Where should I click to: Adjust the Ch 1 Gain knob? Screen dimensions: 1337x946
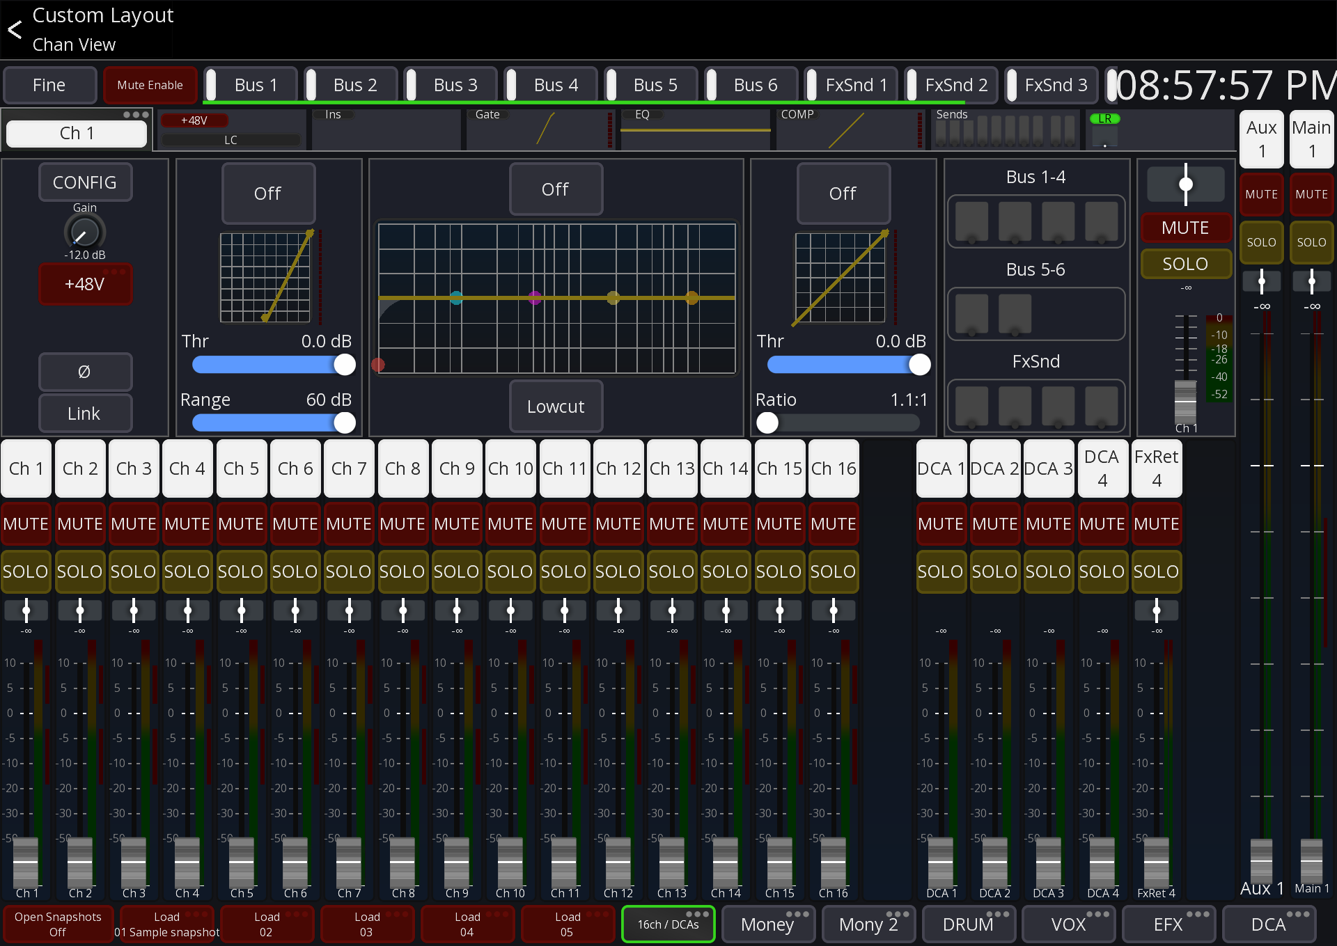[84, 232]
